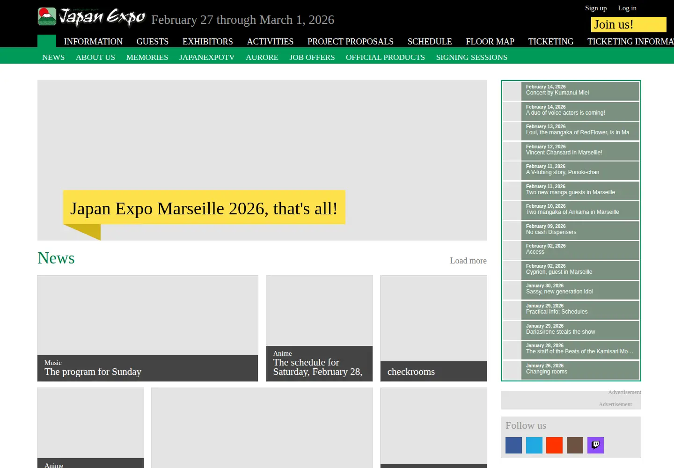
Task: Open MEMORIES in the green bar
Action: point(147,57)
